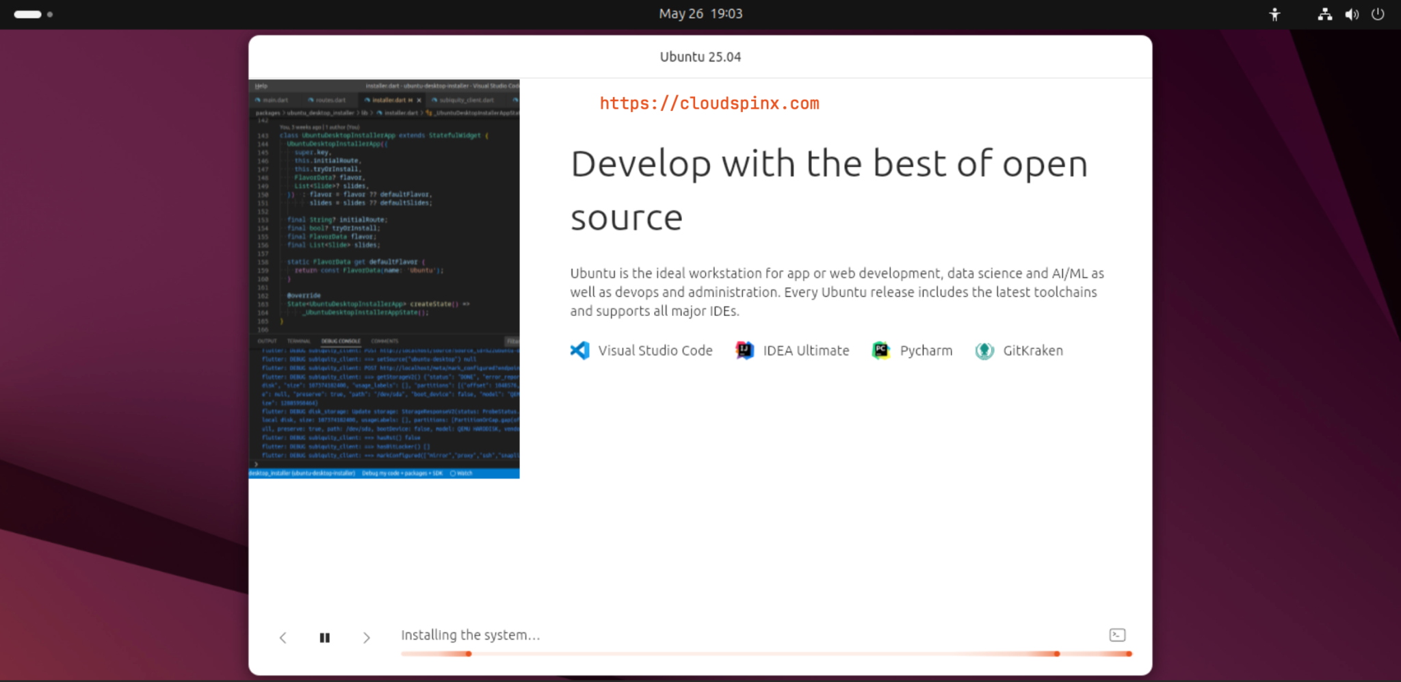
Task: Click the wired network status icon
Action: click(1324, 14)
